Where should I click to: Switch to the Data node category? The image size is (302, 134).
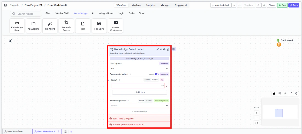(x=132, y=13)
